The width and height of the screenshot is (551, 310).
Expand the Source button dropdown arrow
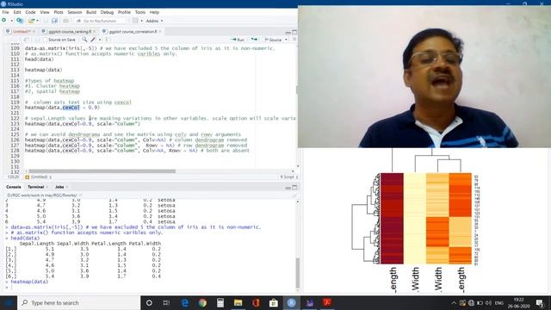(286, 40)
